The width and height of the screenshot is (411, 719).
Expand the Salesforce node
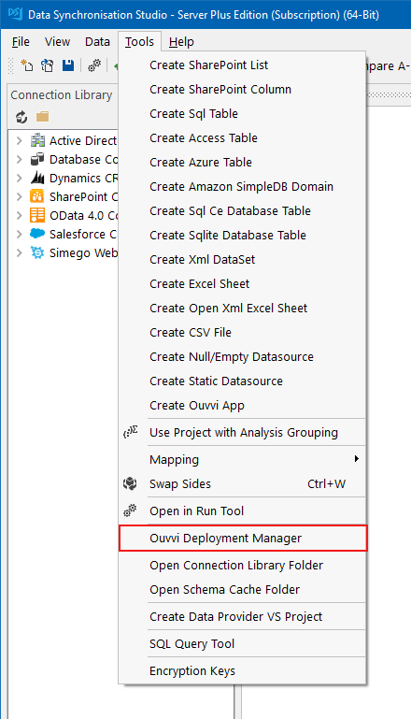pyautogui.click(x=20, y=234)
